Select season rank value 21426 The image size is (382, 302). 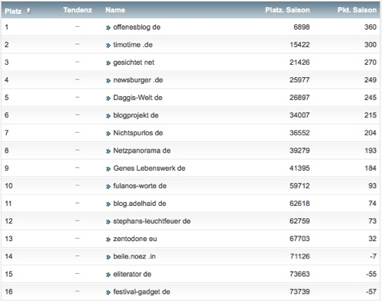(299, 63)
